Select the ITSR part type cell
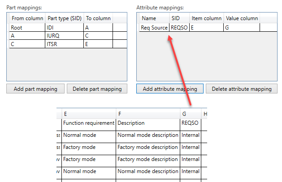Image resolution: width=282 pixels, height=182 pixels. pos(65,44)
